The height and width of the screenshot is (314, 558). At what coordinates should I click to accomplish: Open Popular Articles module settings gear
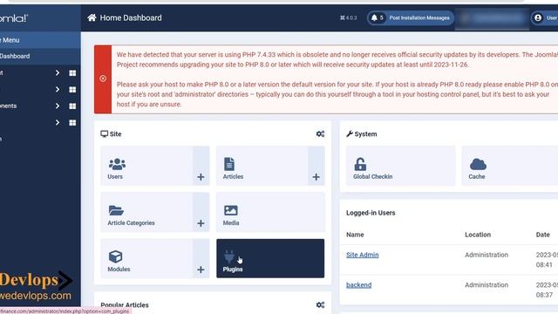pos(320,304)
